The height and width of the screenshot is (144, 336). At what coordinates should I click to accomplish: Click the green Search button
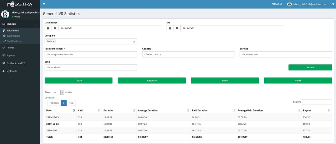pyautogui.click(x=310, y=67)
